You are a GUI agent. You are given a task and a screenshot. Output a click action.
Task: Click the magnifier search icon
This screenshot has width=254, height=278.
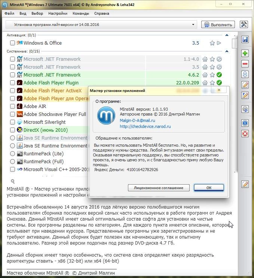[x=13, y=181]
